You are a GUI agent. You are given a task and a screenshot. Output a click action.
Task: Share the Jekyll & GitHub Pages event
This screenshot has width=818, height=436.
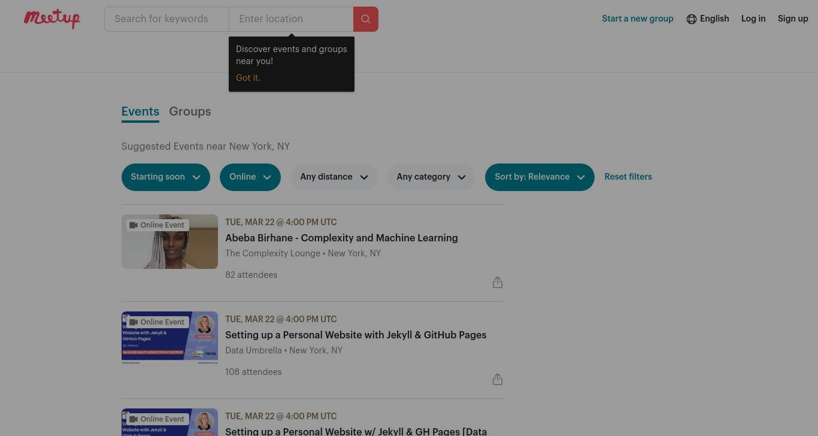click(x=498, y=380)
